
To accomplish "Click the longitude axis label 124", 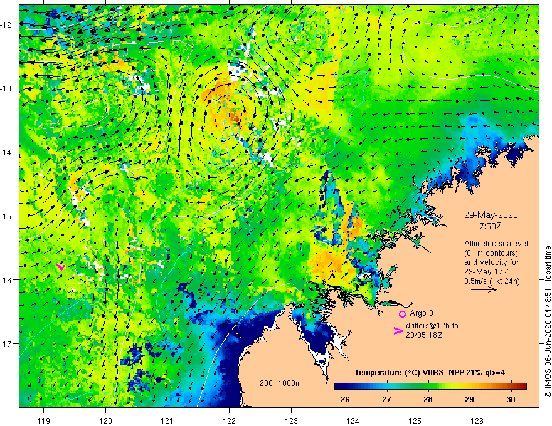I will point(353,421).
